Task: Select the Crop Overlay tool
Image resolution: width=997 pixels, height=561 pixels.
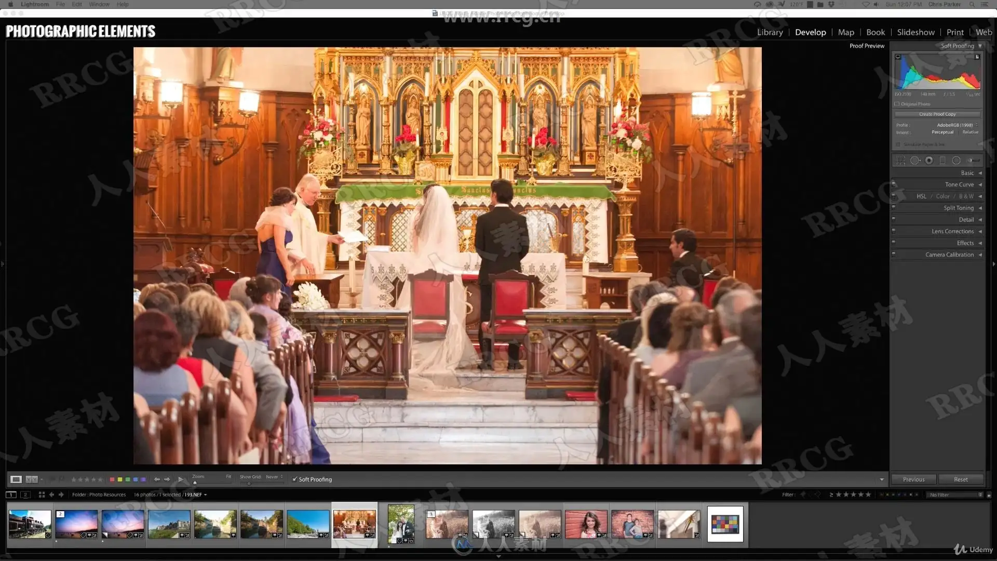Action: pos(901,161)
